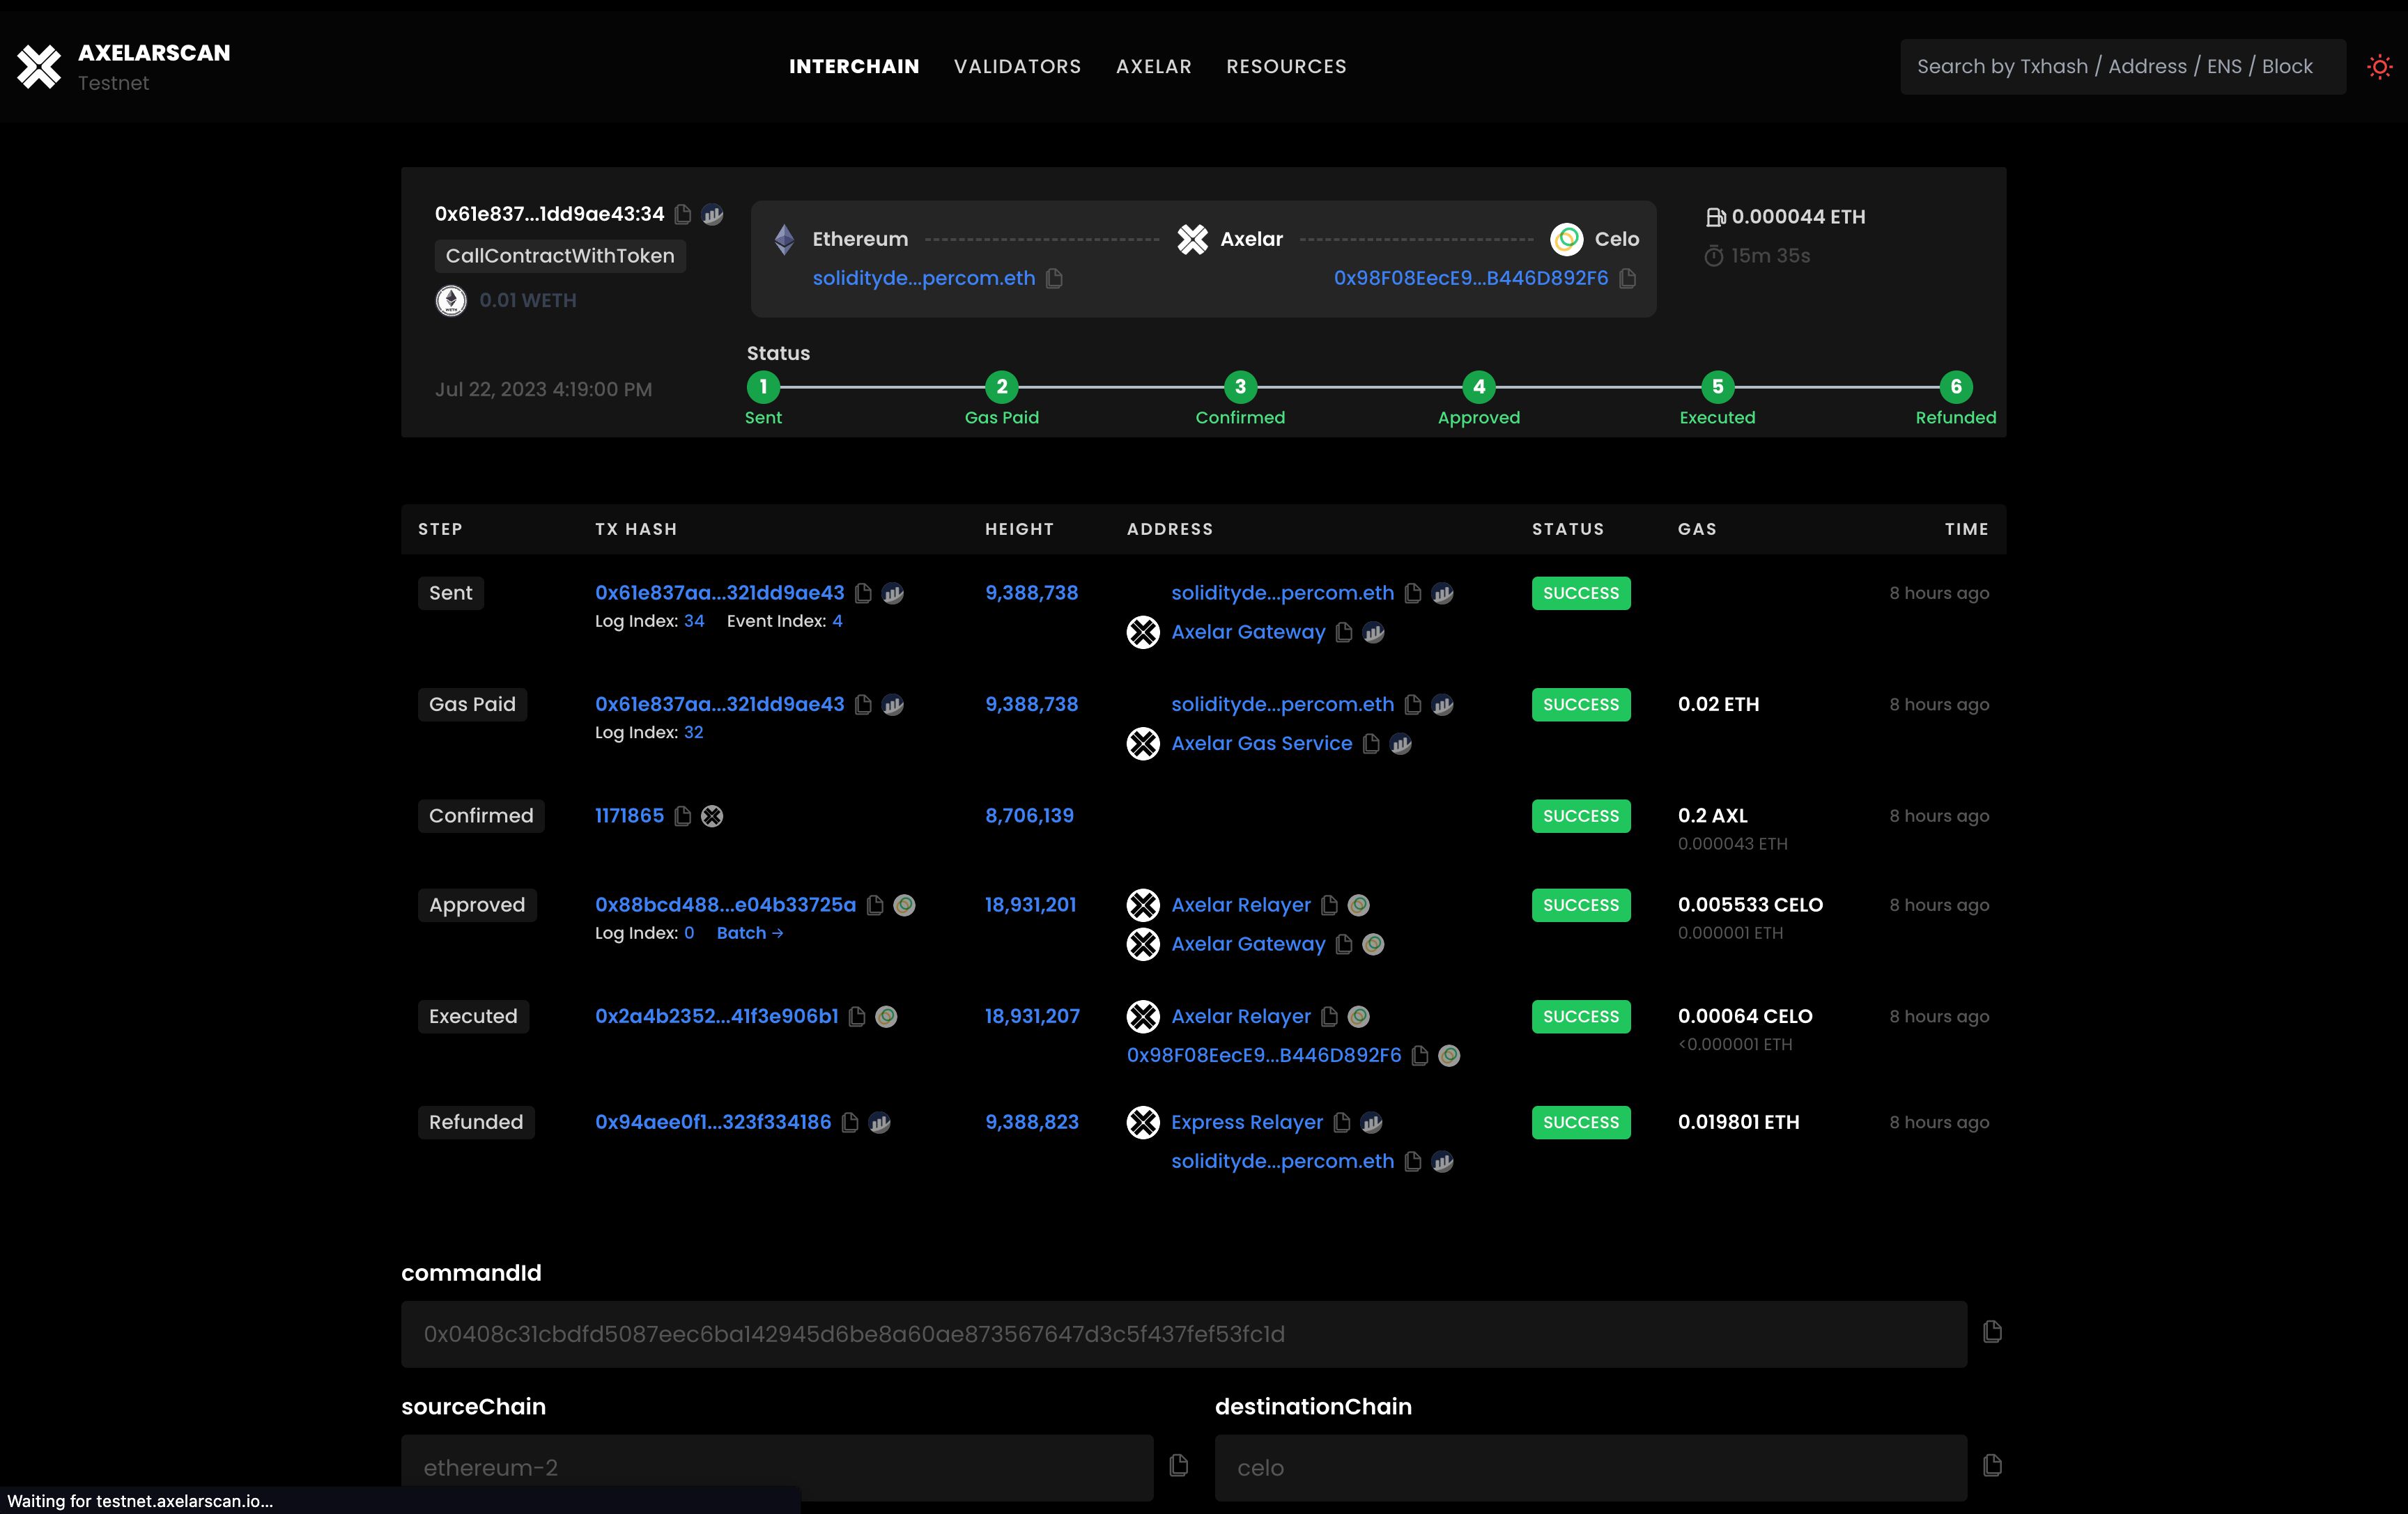The image size is (2408, 1514).
Task: Copy the destinationChain value
Action: pyautogui.click(x=1992, y=1465)
